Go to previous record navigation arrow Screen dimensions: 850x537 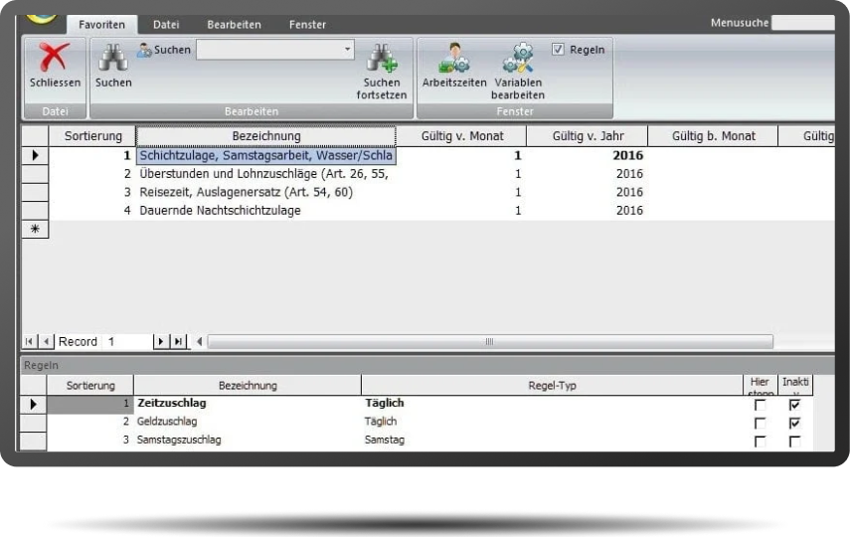click(x=46, y=342)
